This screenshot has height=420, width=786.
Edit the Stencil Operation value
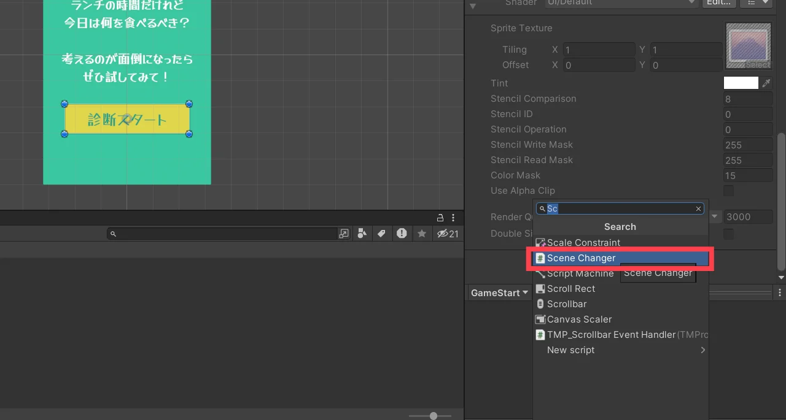(748, 129)
